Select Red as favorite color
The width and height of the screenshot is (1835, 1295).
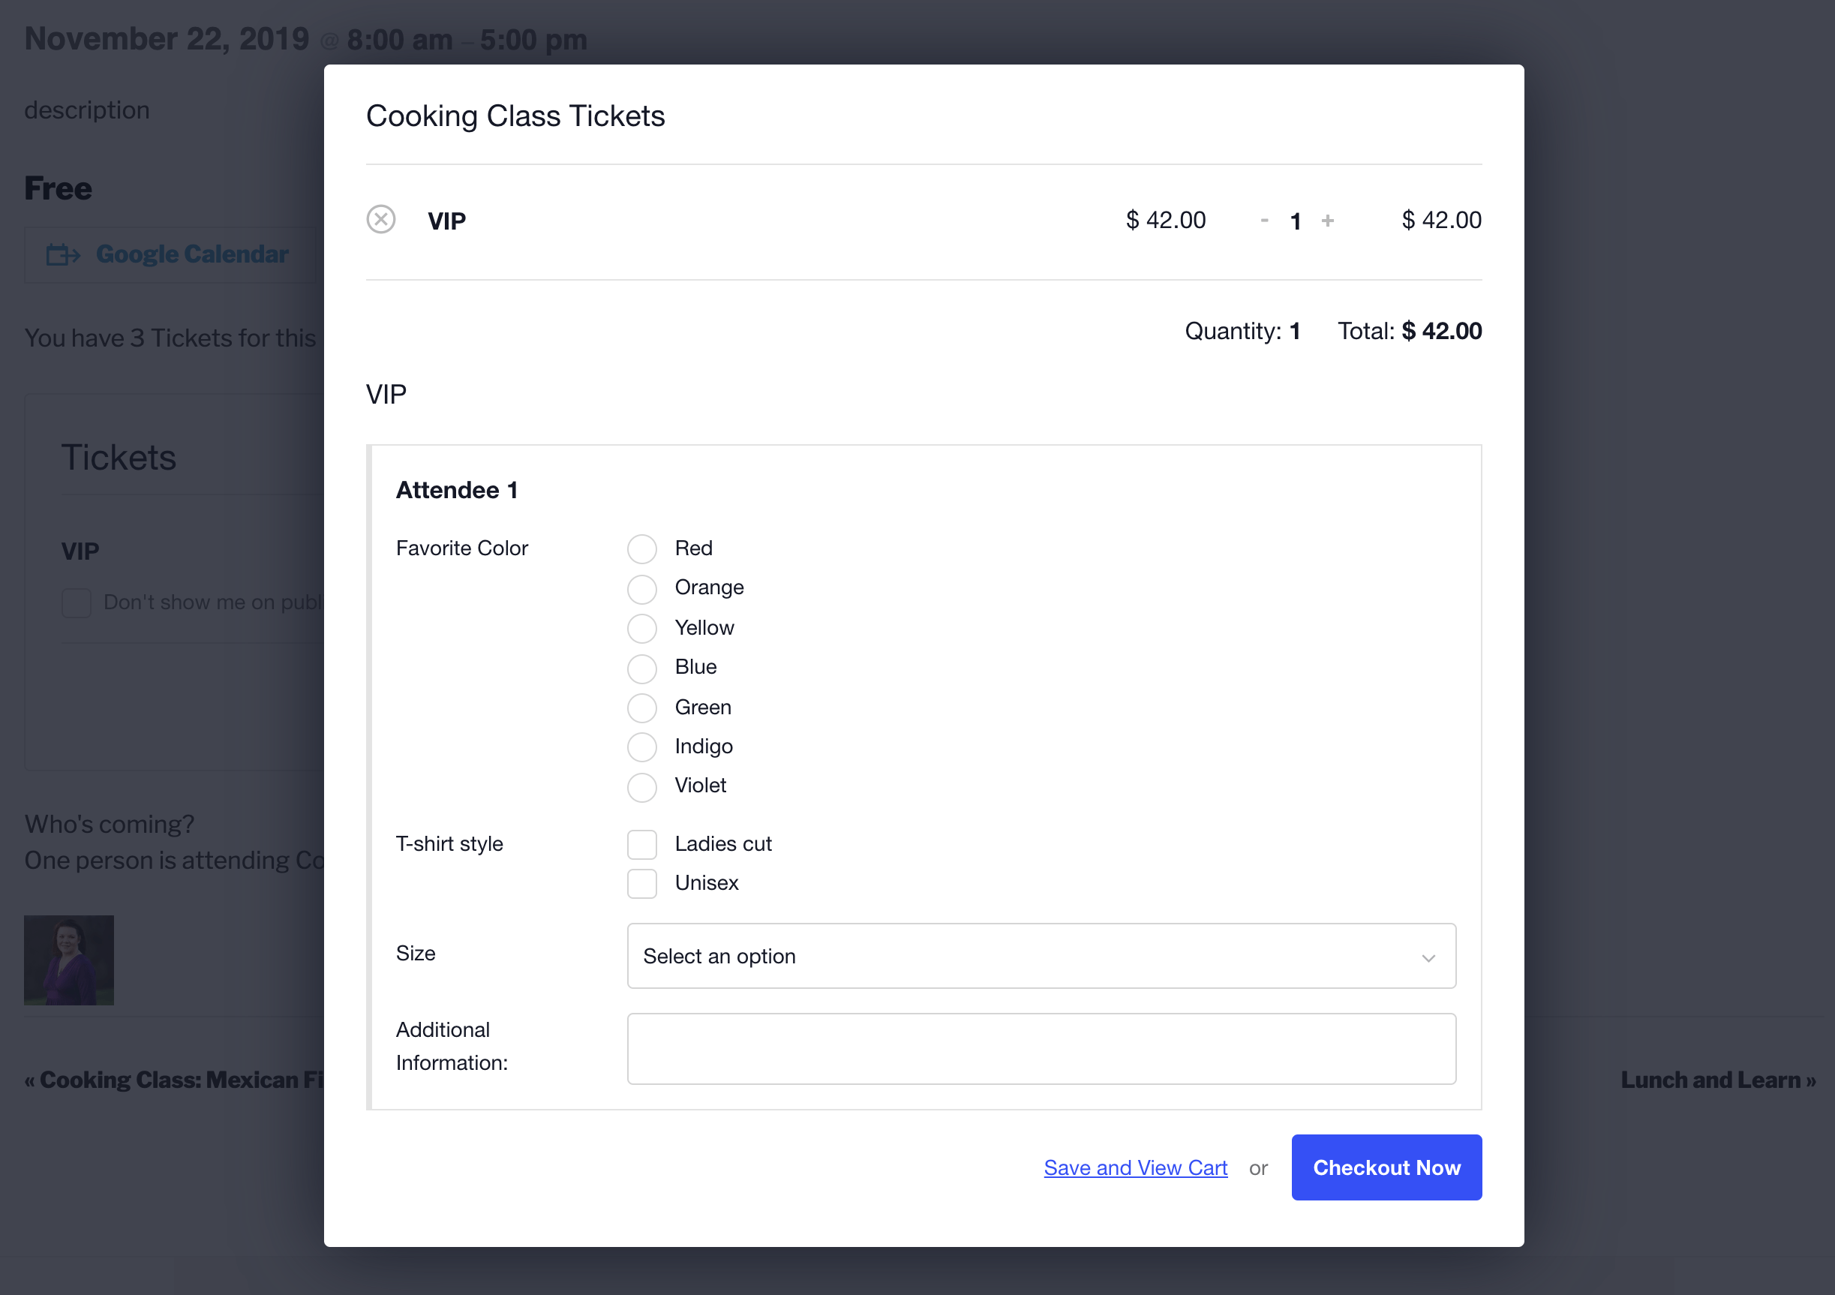pos(641,549)
